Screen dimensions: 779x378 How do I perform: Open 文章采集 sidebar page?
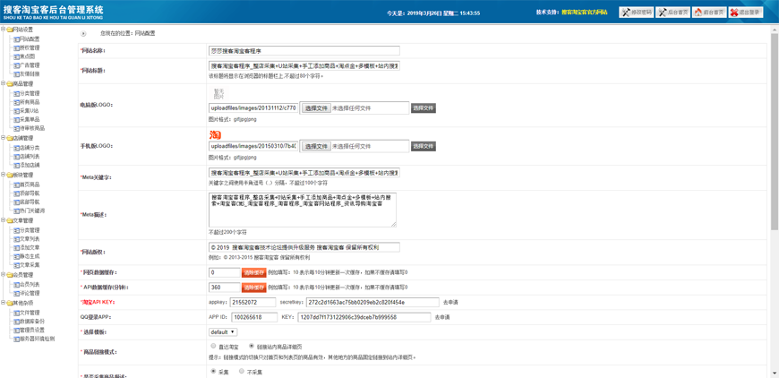click(30, 265)
